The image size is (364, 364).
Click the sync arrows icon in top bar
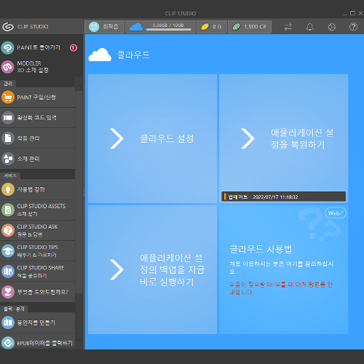pyautogui.click(x=288, y=27)
